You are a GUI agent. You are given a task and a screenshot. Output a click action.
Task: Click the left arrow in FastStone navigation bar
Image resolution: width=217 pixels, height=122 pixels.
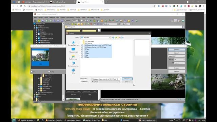point(66,24)
